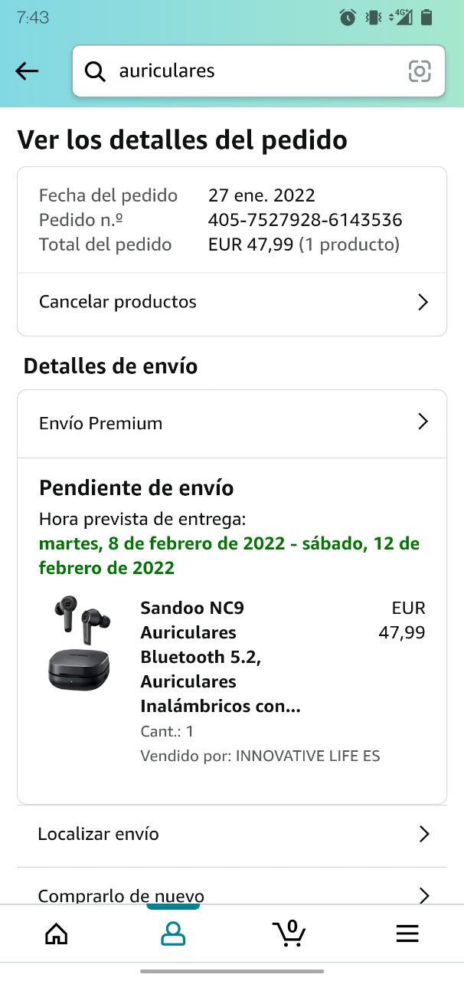Open the hamburger menu
This screenshot has height=981, width=464.
coord(407,933)
